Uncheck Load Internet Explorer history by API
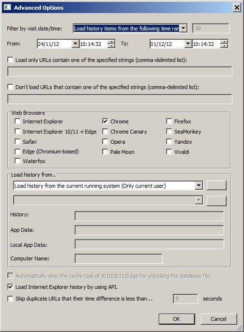 click(x=10, y=287)
